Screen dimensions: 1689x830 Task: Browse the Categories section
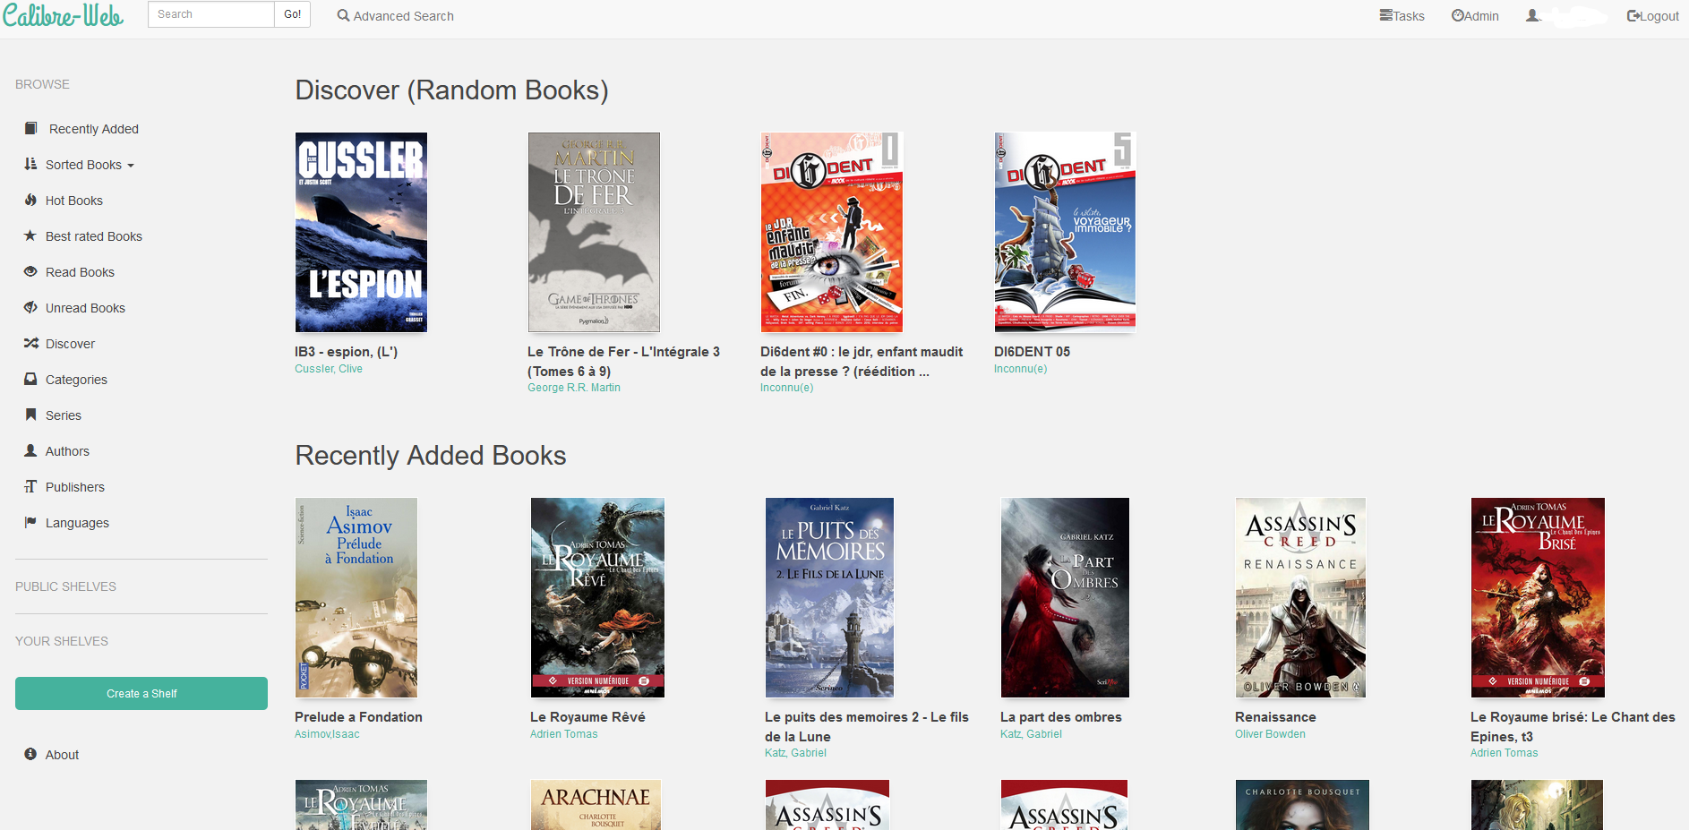pyautogui.click(x=76, y=380)
